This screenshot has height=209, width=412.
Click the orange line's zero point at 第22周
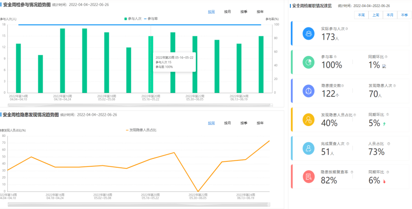tap(198, 191)
